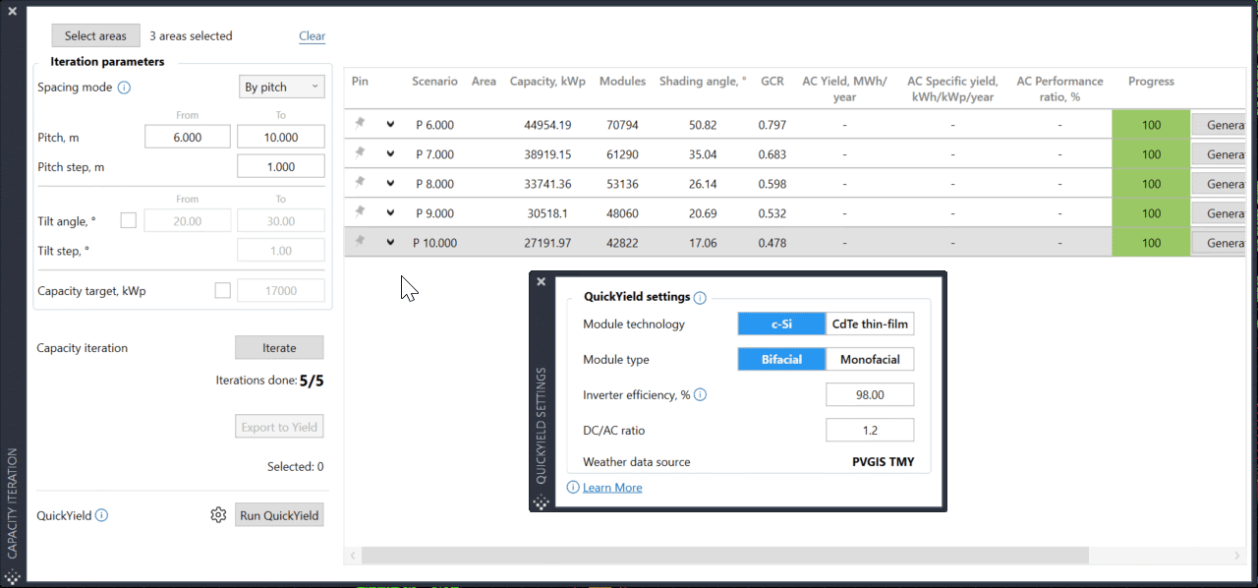
Task: Open the Learn More link
Action: pyautogui.click(x=612, y=488)
